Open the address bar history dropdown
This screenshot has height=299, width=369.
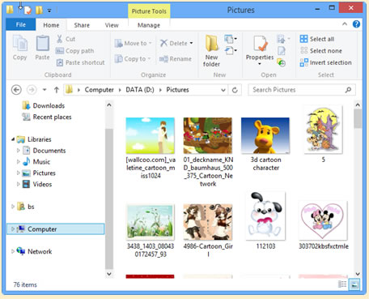point(223,90)
